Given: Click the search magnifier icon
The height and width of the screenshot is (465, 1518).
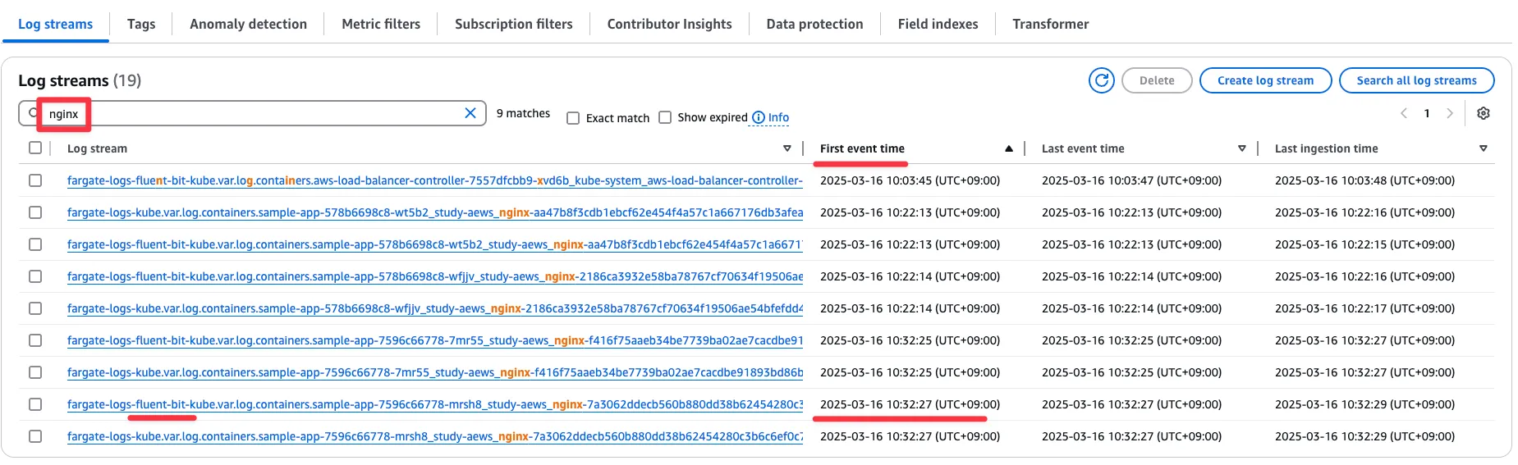Looking at the screenshot, I should [32, 113].
